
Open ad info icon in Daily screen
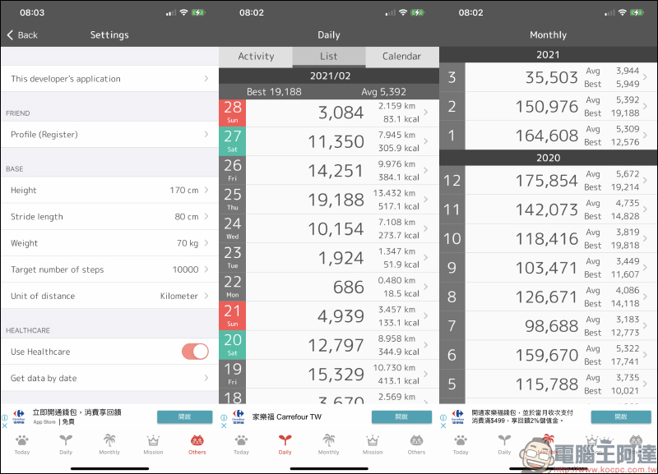(x=224, y=417)
